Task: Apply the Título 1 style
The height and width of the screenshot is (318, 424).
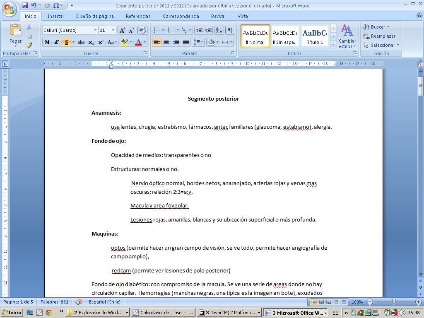Action: coord(315,36)
